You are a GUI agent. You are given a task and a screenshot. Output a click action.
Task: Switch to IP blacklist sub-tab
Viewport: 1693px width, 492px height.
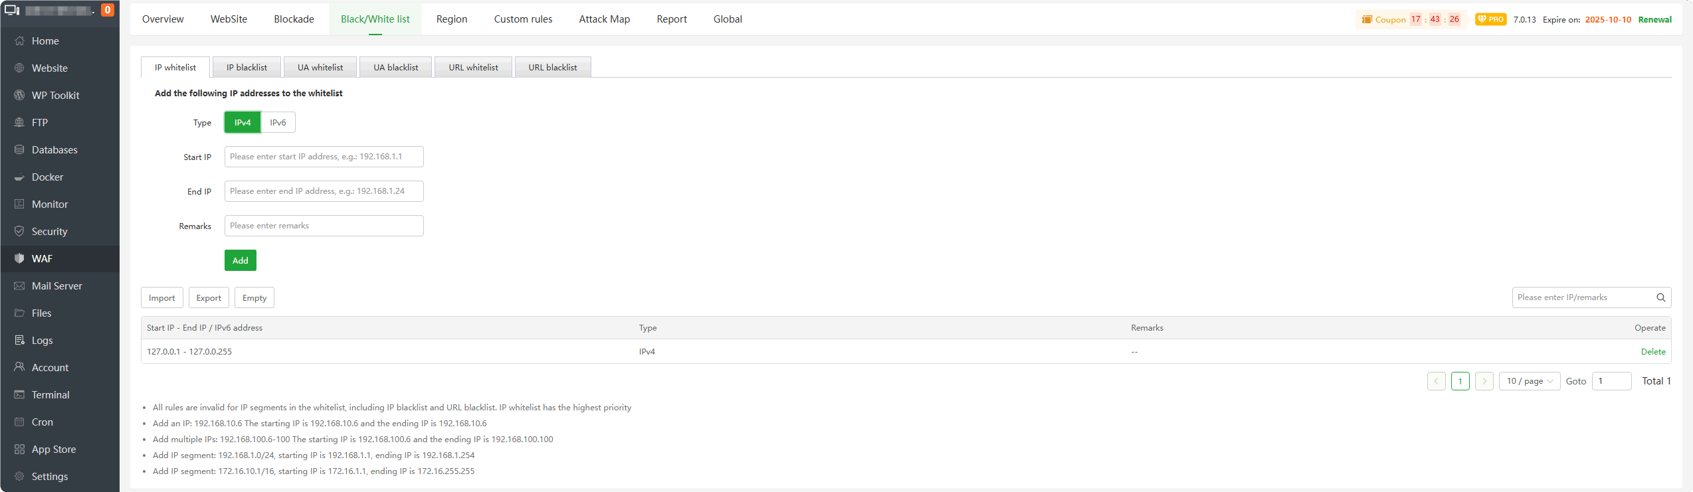coord(247,67)
